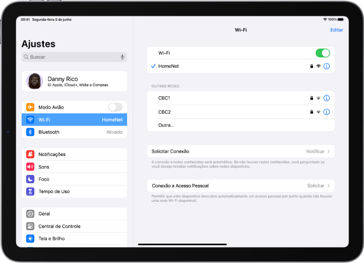The image size is (364, 263).
Task: Select the Tela e Brilho icon
Action: coord(31,238)
